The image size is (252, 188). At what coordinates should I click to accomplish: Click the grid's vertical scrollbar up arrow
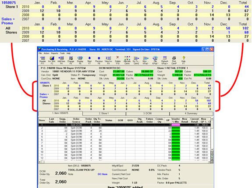coord(212,119)
